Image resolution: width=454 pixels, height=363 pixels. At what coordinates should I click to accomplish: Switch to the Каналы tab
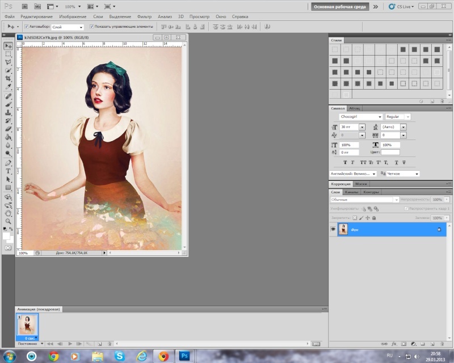click(351, 192)
